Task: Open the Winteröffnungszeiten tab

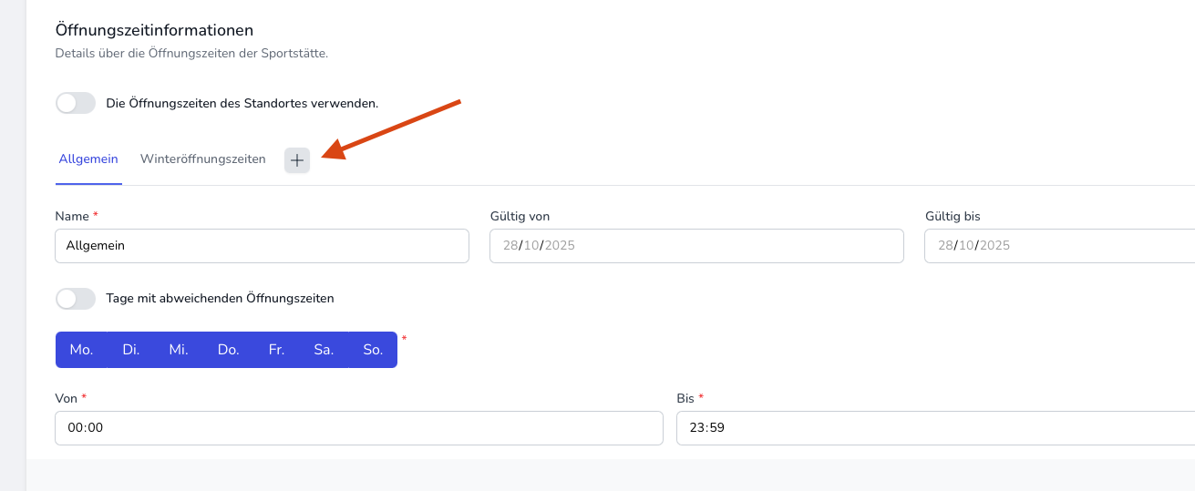Action: click(x=202, y=159)
